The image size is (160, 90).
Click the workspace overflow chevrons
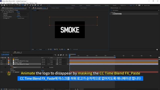136,5
